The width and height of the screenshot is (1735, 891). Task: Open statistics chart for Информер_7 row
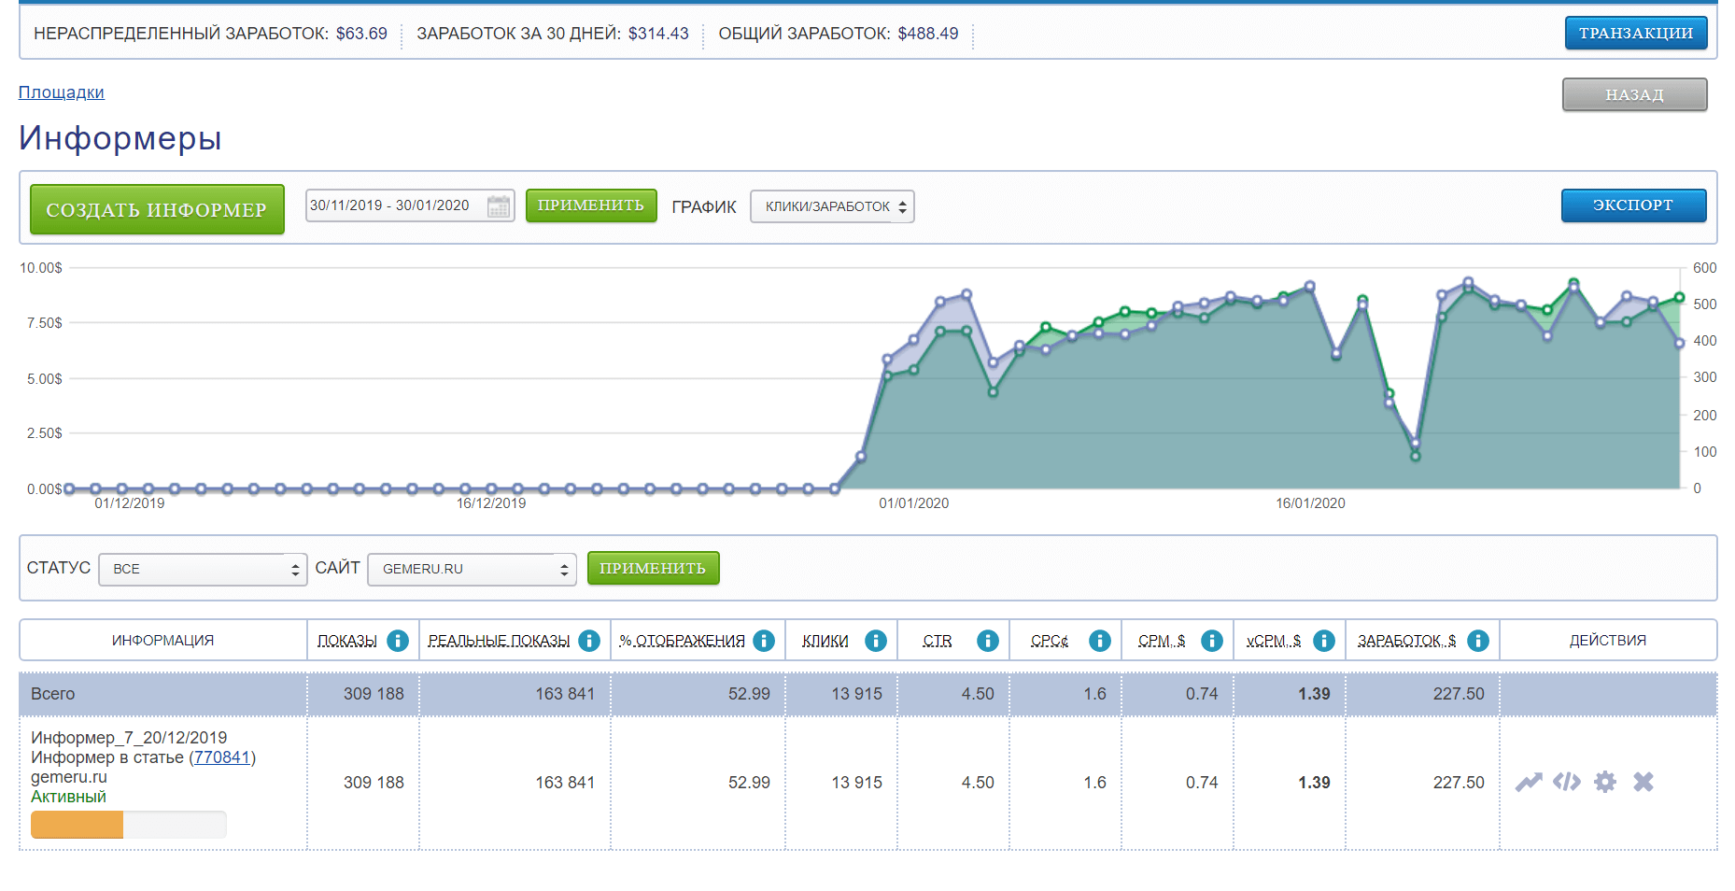point(1528,782)
